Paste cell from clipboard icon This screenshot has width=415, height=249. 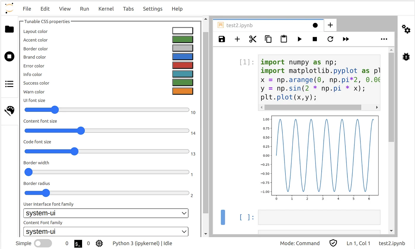click(284, 39)
